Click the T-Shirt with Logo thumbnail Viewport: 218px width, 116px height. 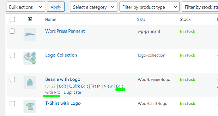[x=30, y=106]
